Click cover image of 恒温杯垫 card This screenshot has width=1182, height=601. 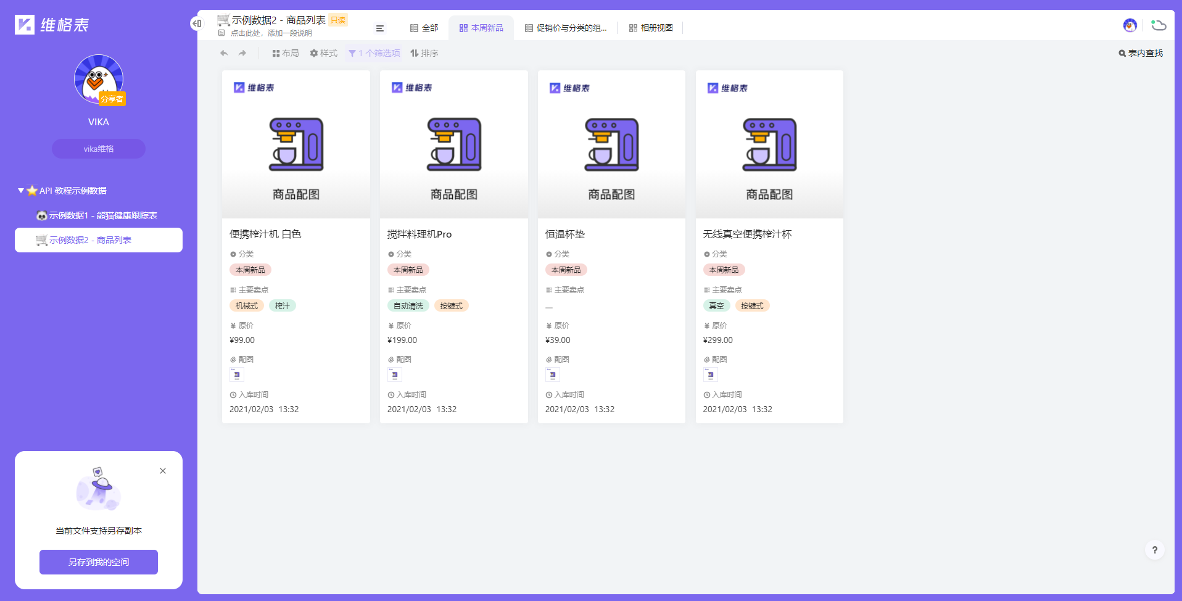click(611, 144)
